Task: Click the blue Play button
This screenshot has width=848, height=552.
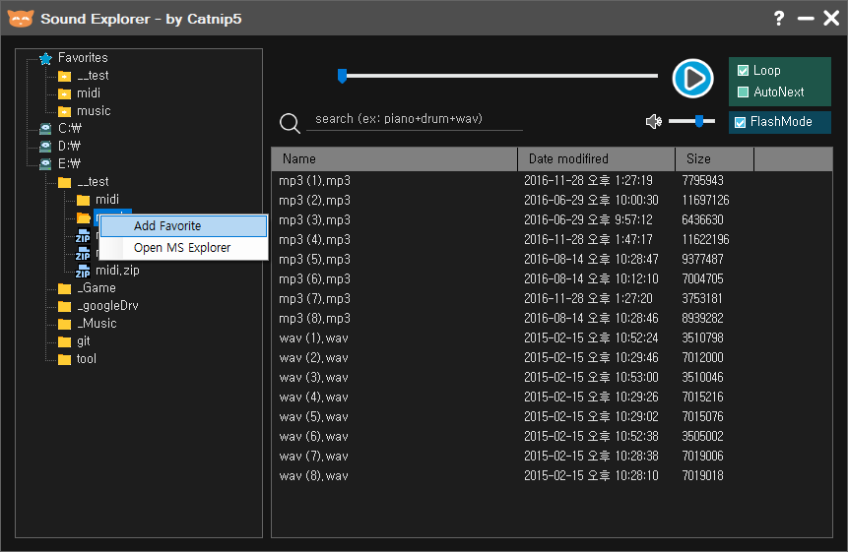Action: coord(692,79)
